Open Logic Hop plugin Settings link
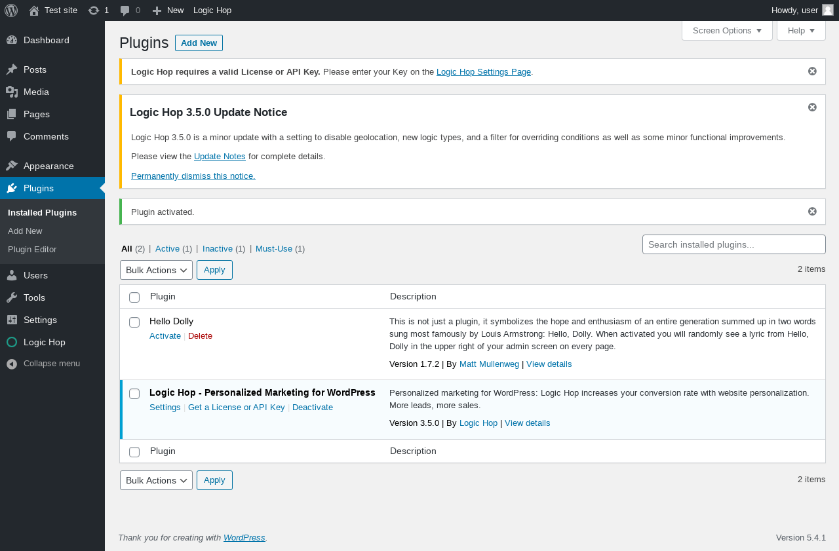Image resolution: width=839 pixels, height=551 pixels. 165,408
